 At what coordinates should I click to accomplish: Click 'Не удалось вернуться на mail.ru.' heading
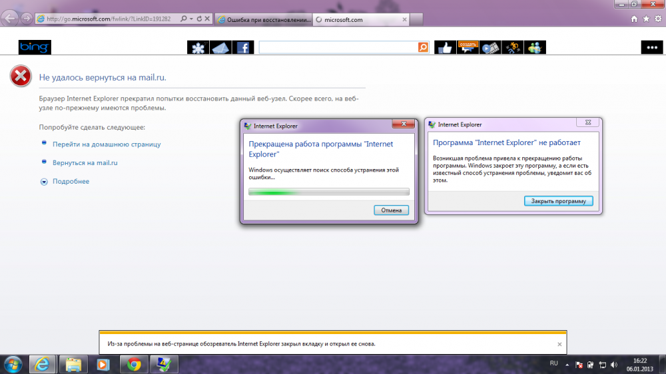click(103, 77)
